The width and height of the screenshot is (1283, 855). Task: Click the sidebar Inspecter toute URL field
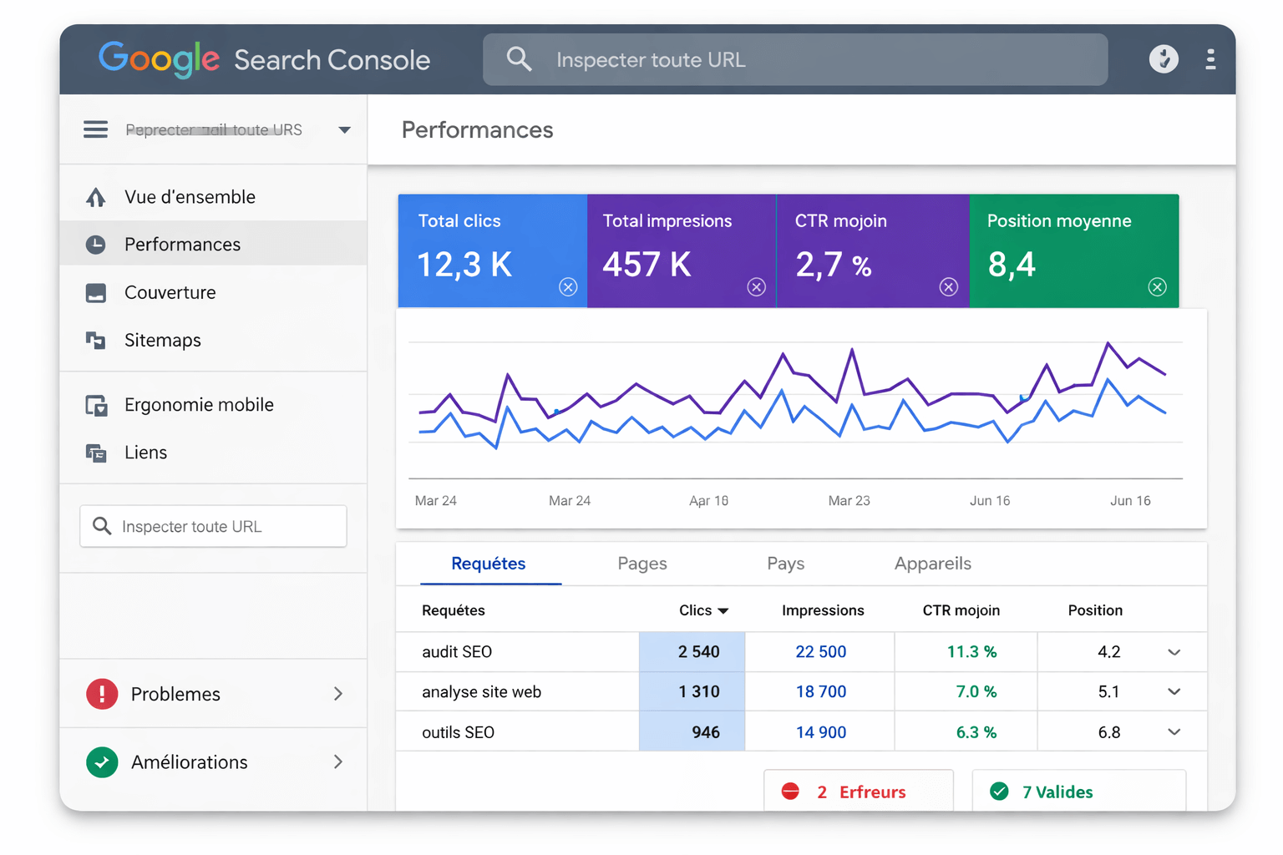tap(214, 526)
